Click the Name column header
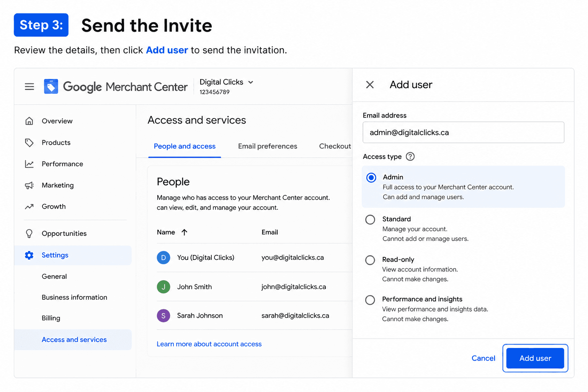 [166, 232]
